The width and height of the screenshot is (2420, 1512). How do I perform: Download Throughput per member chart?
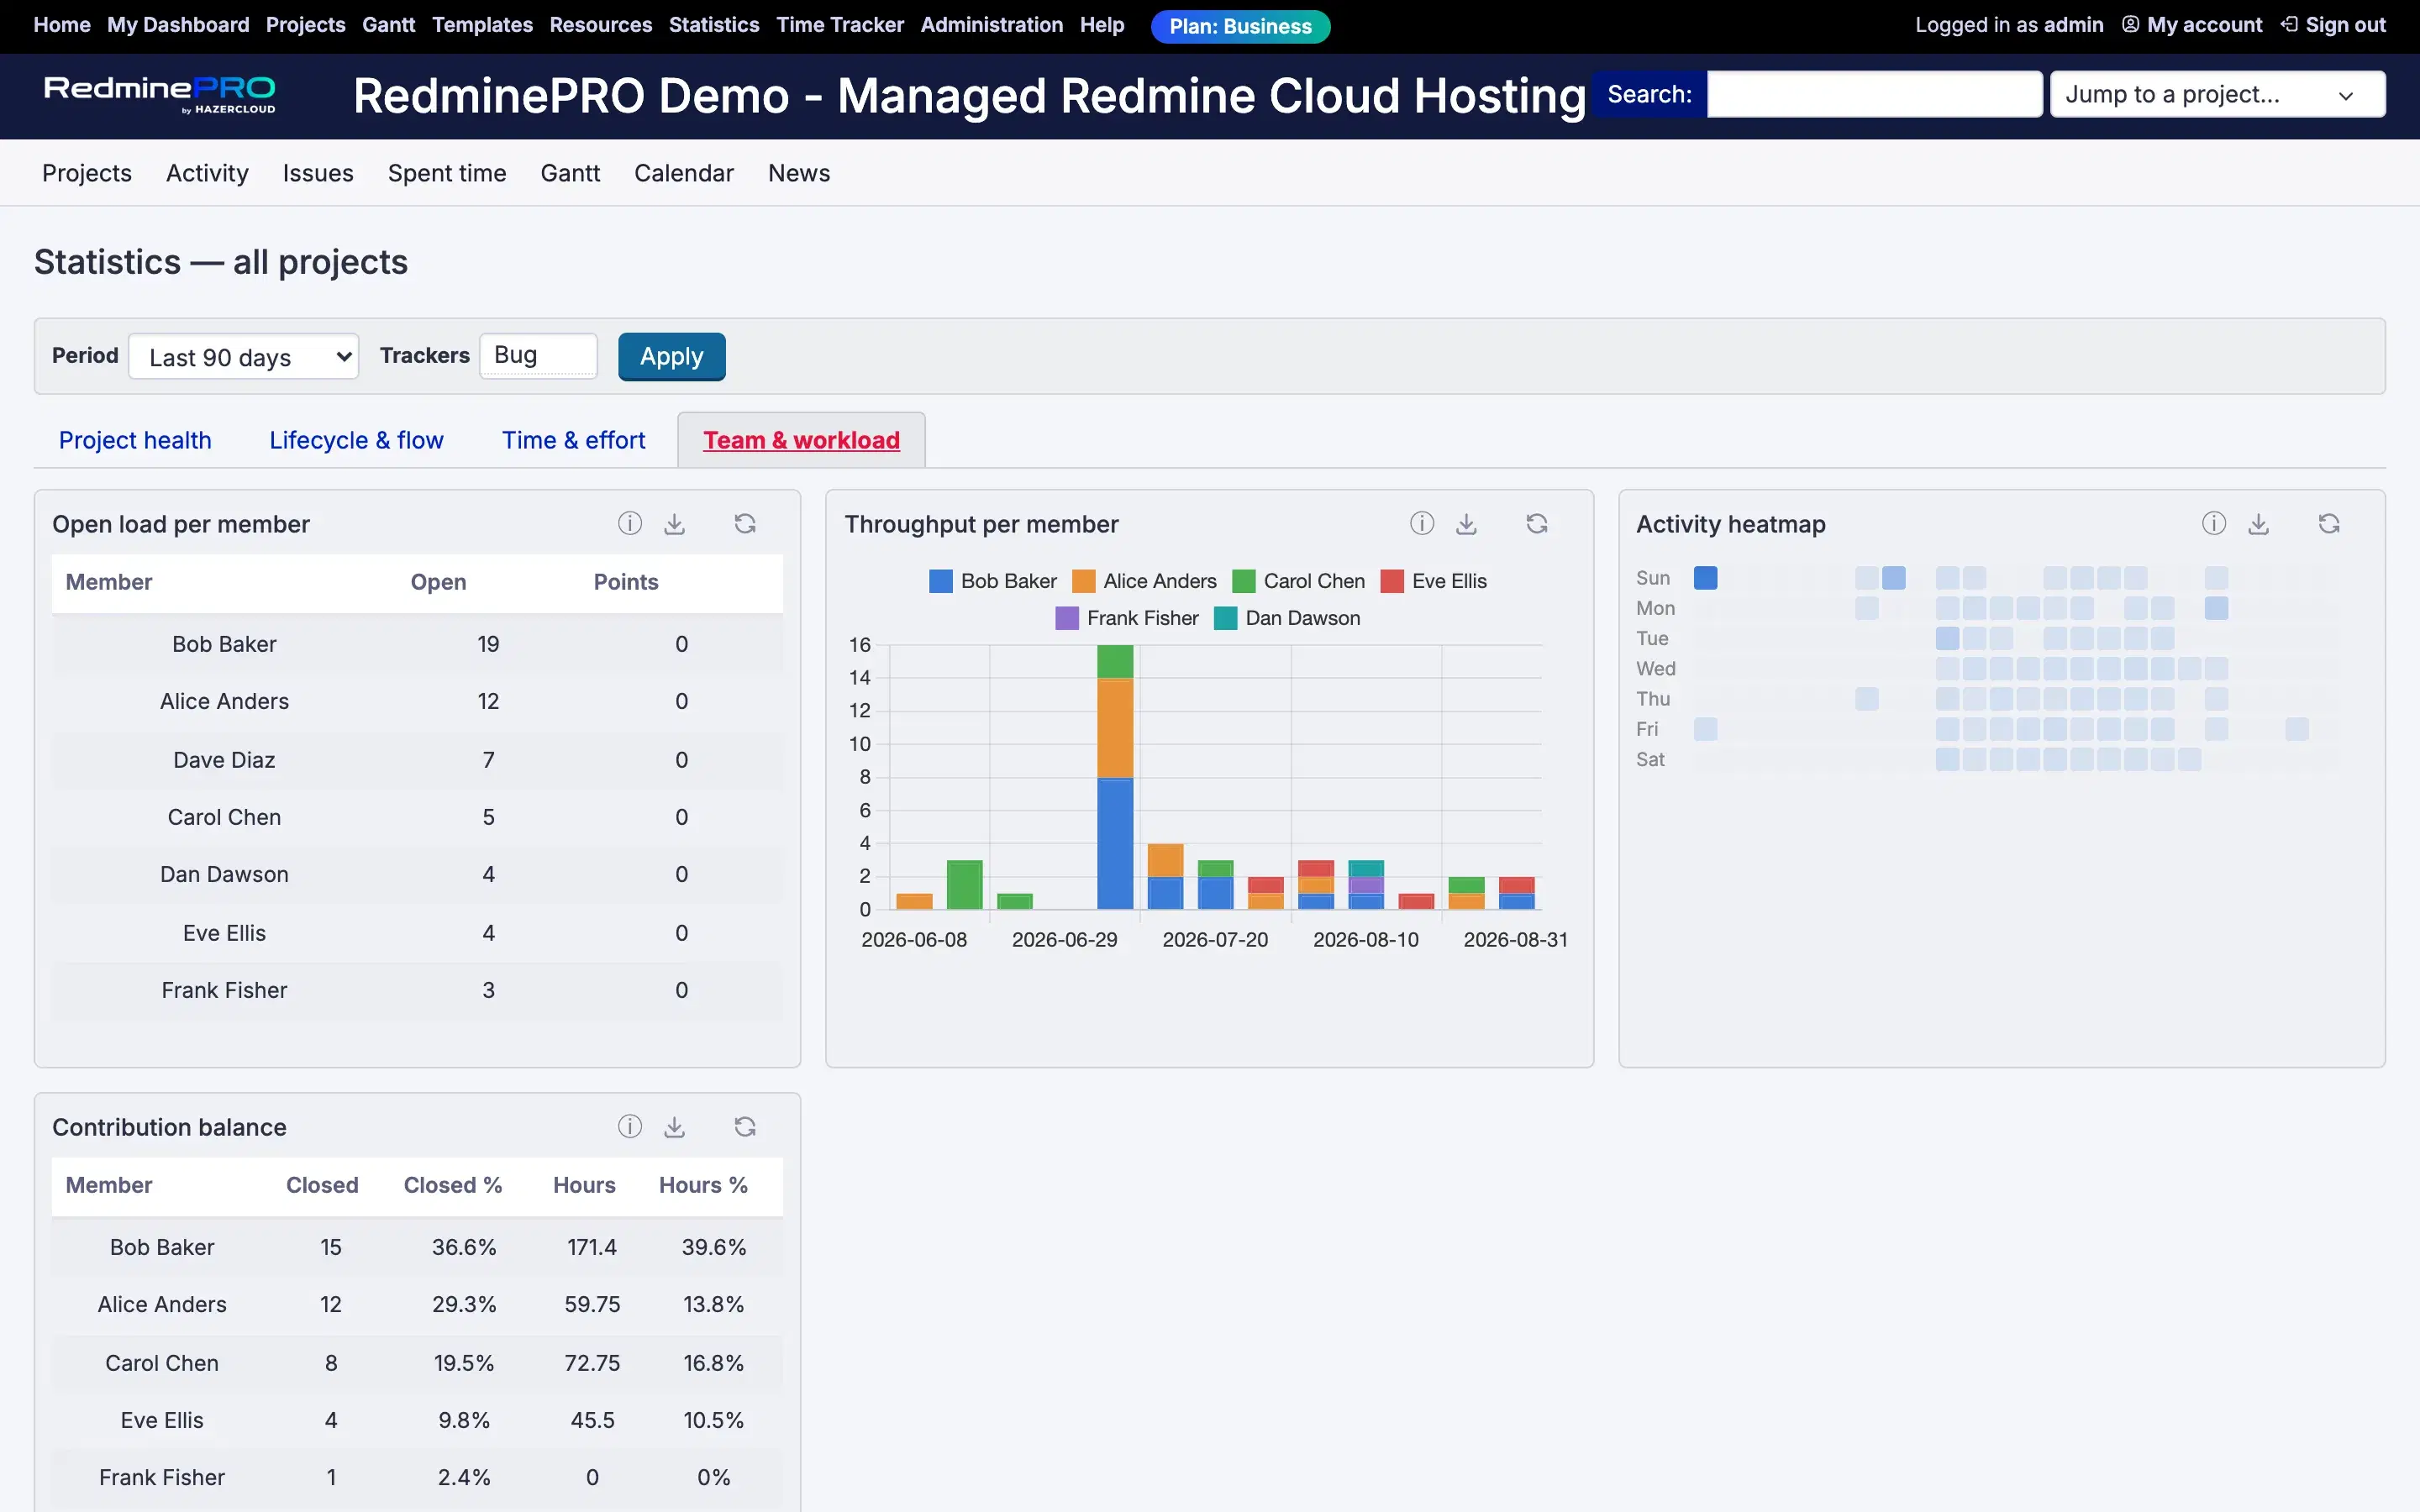(x=1466, y=523)
